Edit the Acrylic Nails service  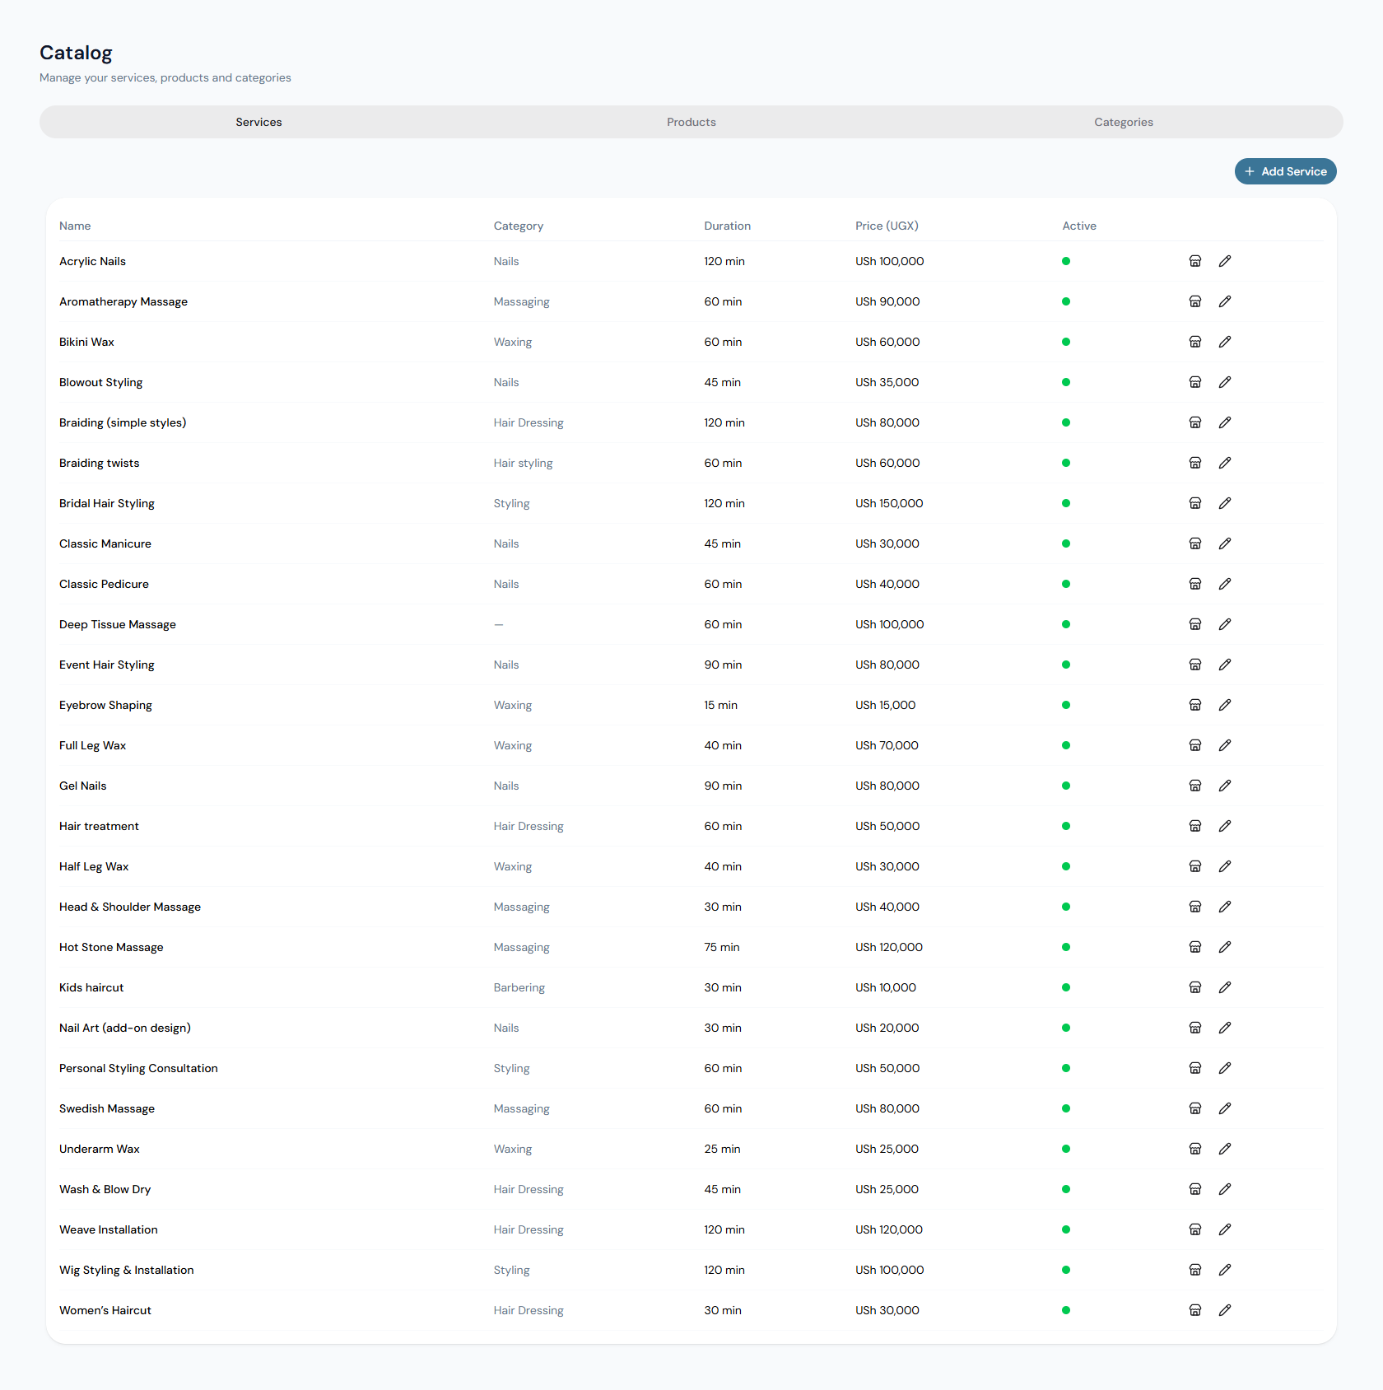click(1225, 261)
